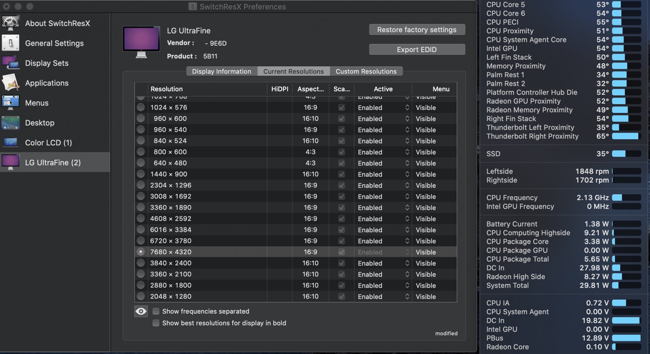Click the PBus voltage bar
Viewport: 650px width, 354px height.
tap(626, 338)
